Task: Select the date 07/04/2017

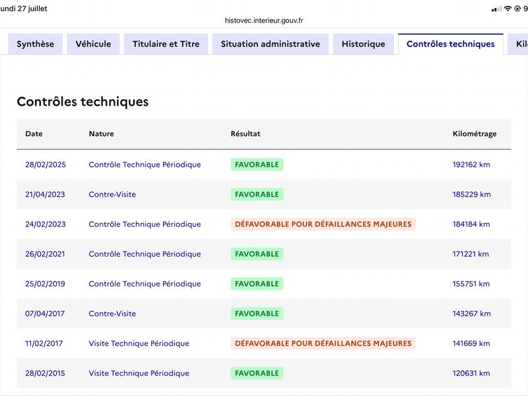Action: point(45,314)
